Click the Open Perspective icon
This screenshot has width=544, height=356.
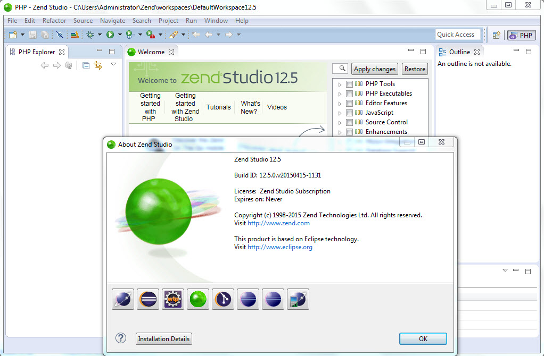[x=497, y=35]
